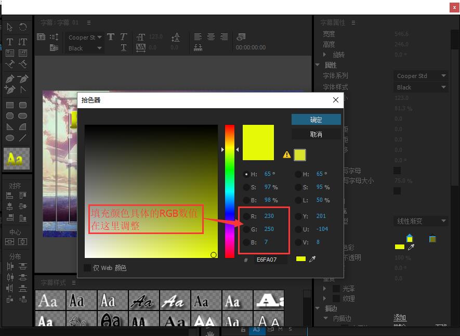The image size is (460, 336).
Task: Select the U radio button
Action: tap(298, 229)
